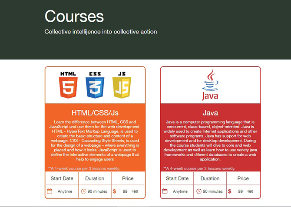Click the page subtitle about collective intelligence
Image resolution: width=291 pixels, height=207 pixels.
(x=100, y=32)
